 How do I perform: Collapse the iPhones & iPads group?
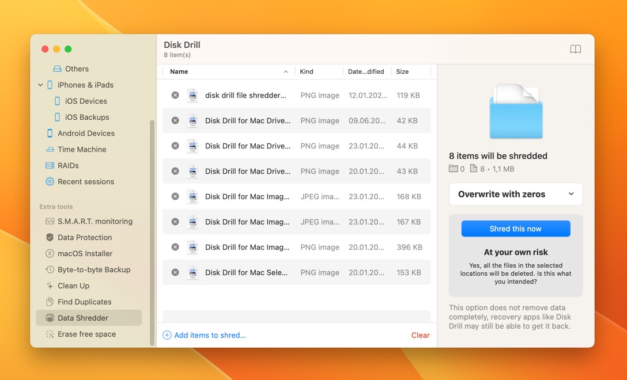[40, 85]
